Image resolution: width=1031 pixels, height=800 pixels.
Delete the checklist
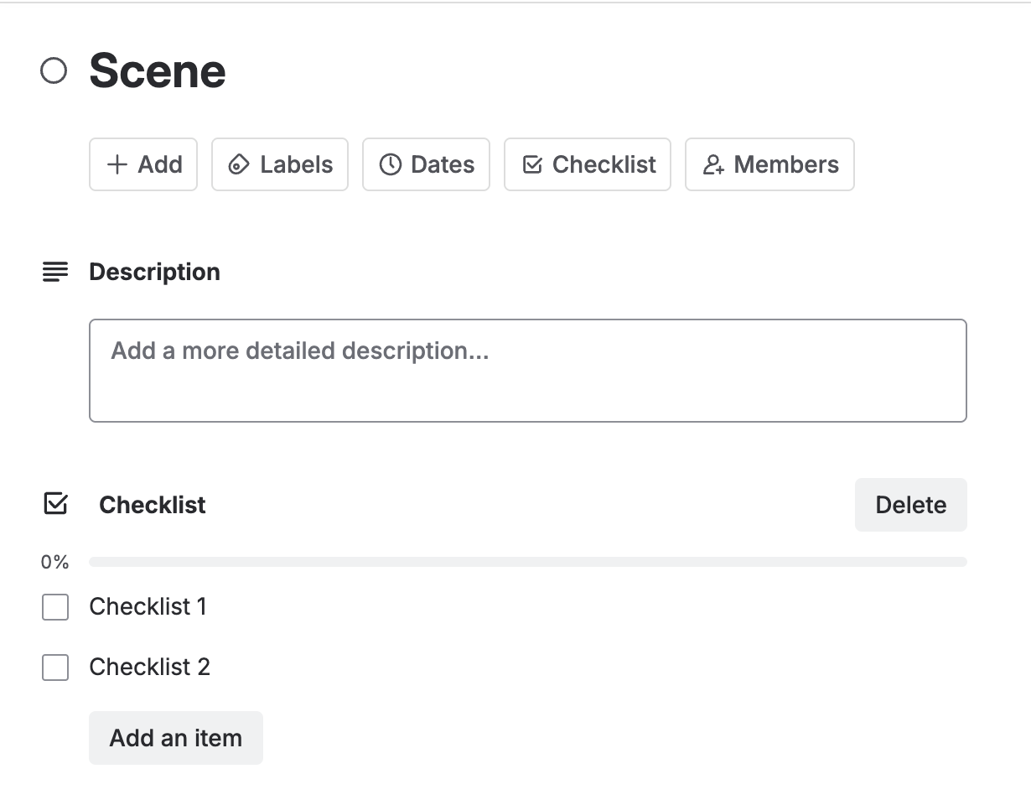910,505
